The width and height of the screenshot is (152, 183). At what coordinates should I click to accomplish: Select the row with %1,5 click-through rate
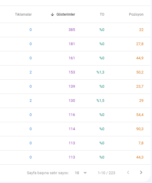coord(75,101)
